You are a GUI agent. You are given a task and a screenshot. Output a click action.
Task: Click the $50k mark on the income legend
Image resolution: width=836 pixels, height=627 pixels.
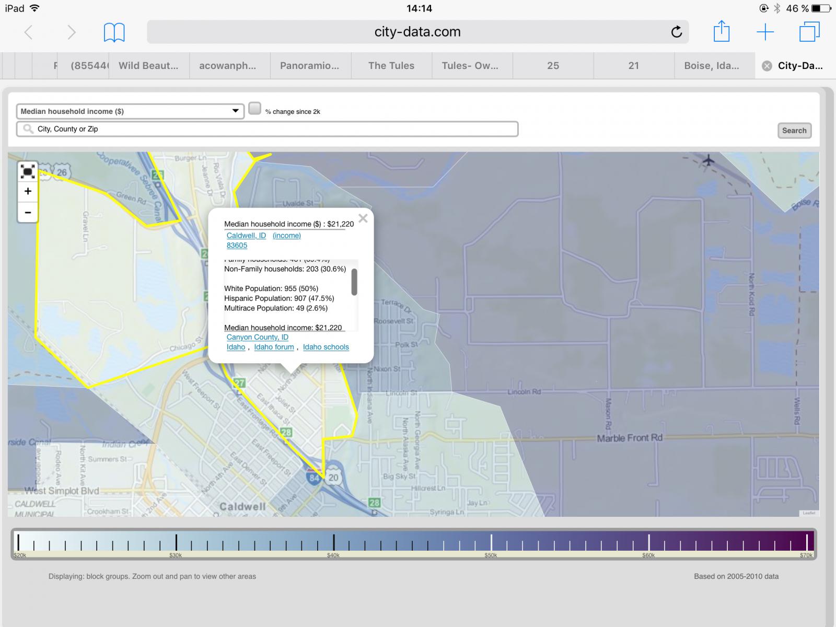pyautogui.click(x=491, y=542)
